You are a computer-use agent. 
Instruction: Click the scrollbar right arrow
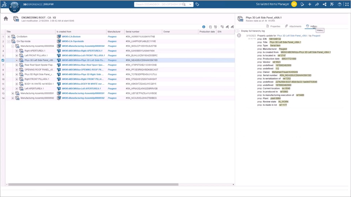[x=233, y=185]
